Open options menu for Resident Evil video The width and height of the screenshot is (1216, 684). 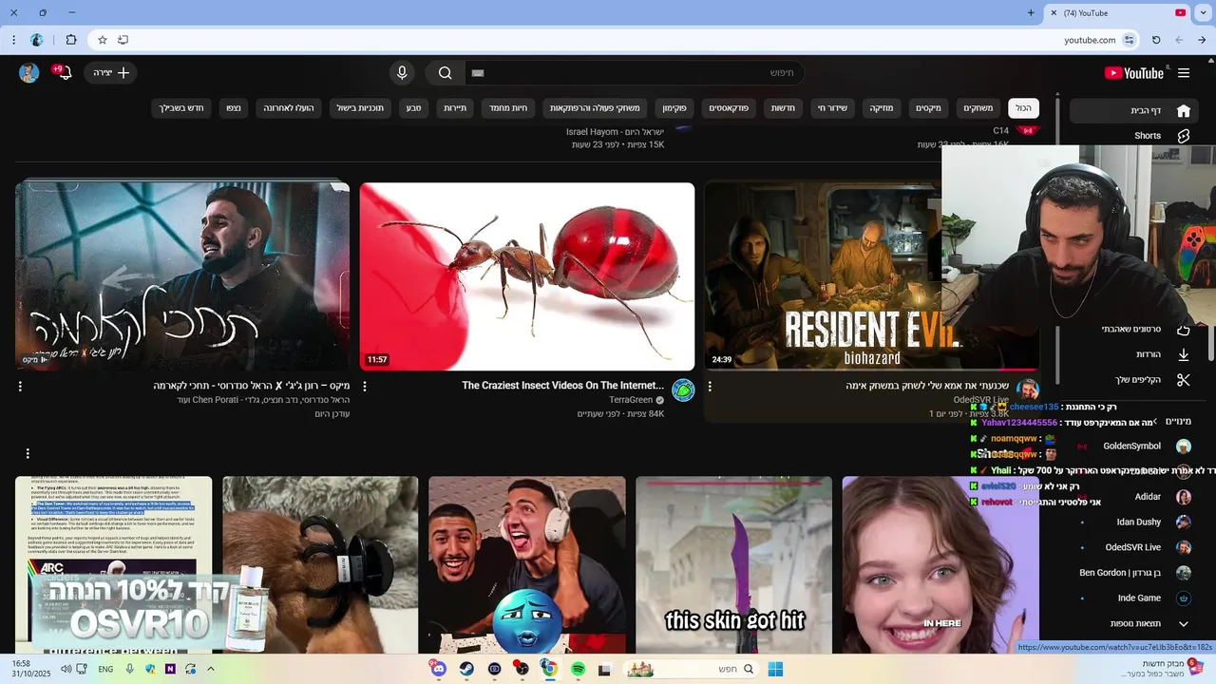click(x=710, y=387)
